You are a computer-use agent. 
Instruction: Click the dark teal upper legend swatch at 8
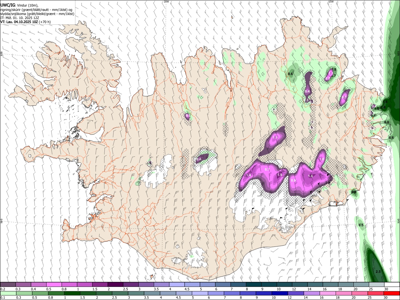pyautogui.click(x=253, y=284)
